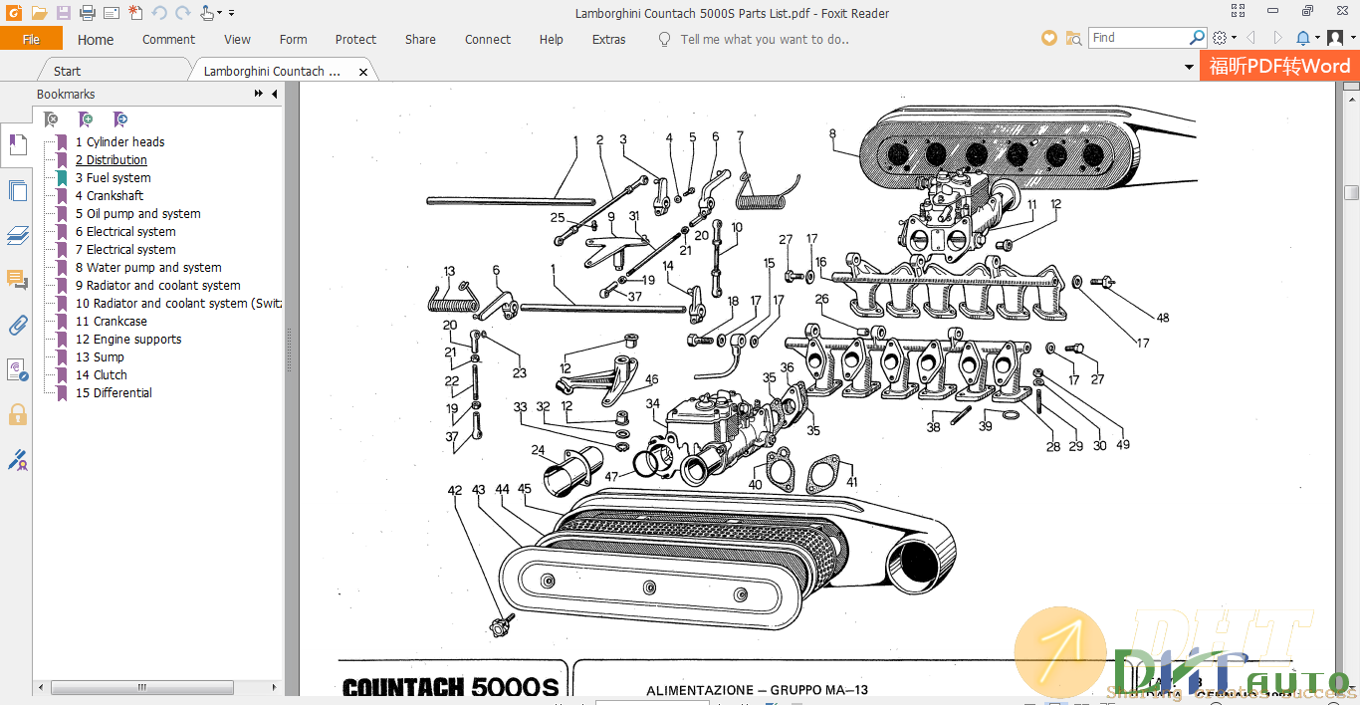Viewport: 1360px width, 705px height.
Task: Close the Lamborghini Countach document tab
Action: click(363, 72)
